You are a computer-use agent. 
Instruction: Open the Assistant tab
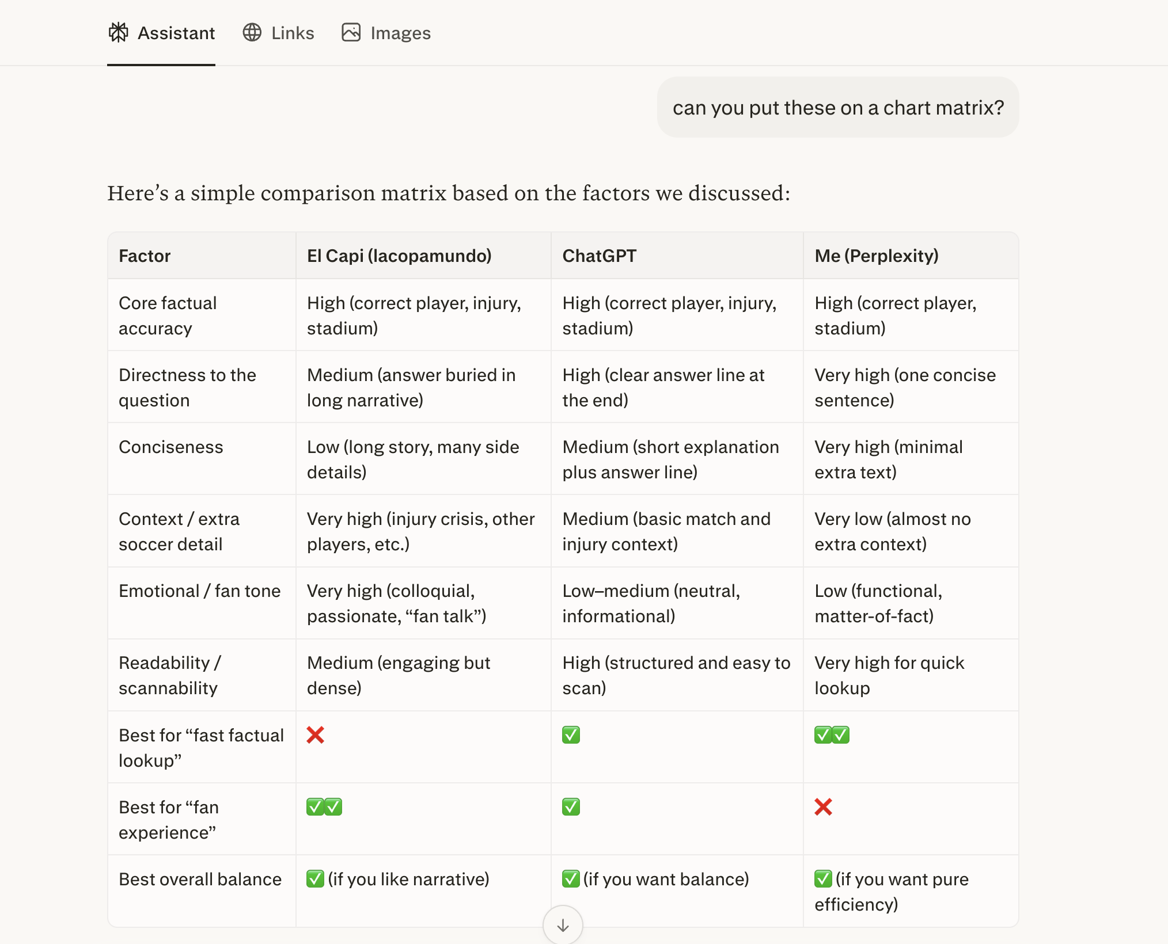tap(176, 33)
